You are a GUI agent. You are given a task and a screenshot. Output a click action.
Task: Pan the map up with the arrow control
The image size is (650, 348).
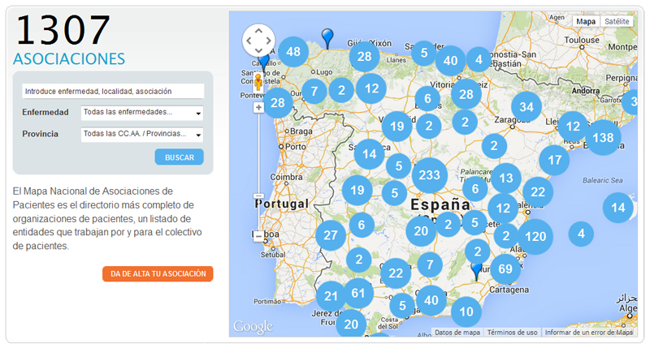[258, 31]
